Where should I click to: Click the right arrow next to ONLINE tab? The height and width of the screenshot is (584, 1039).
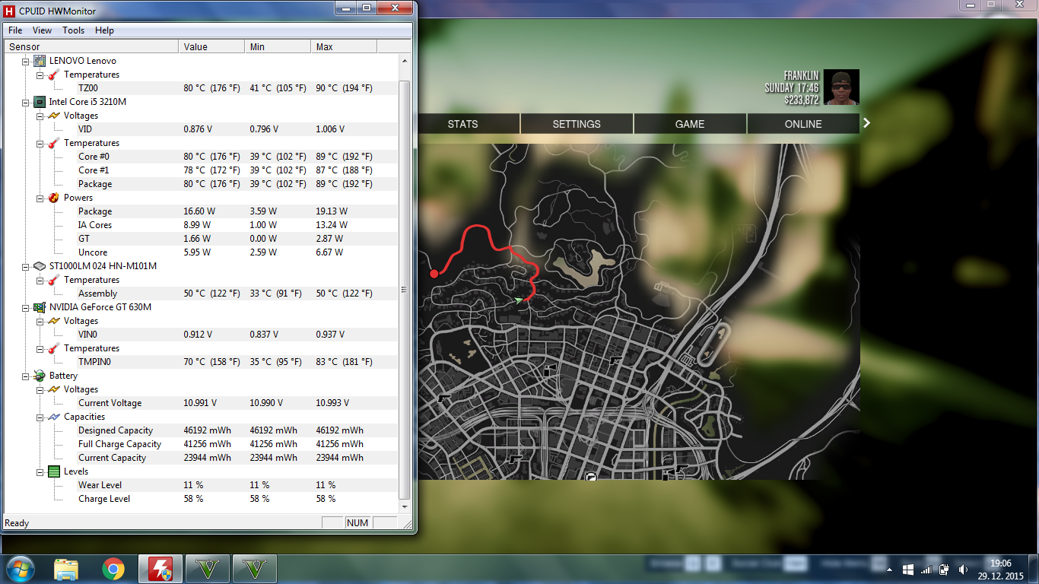tap(866, 123)
